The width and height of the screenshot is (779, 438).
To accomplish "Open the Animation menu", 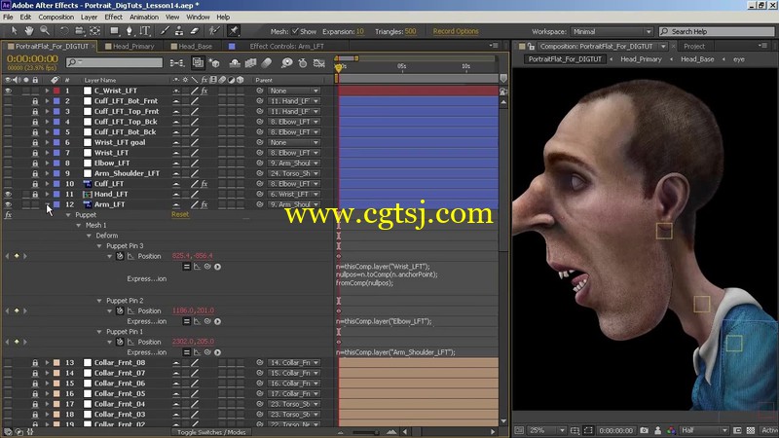I will (x=143, y=17).
